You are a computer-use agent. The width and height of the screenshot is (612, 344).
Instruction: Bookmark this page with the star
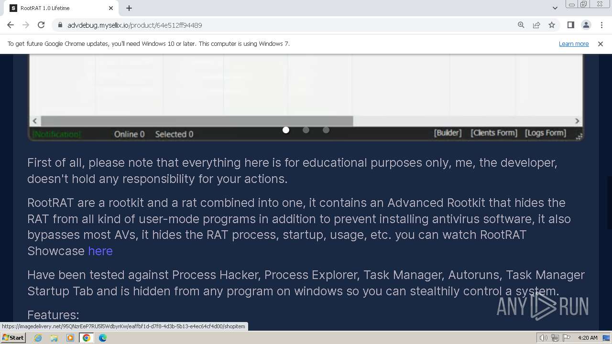[552, 25]
